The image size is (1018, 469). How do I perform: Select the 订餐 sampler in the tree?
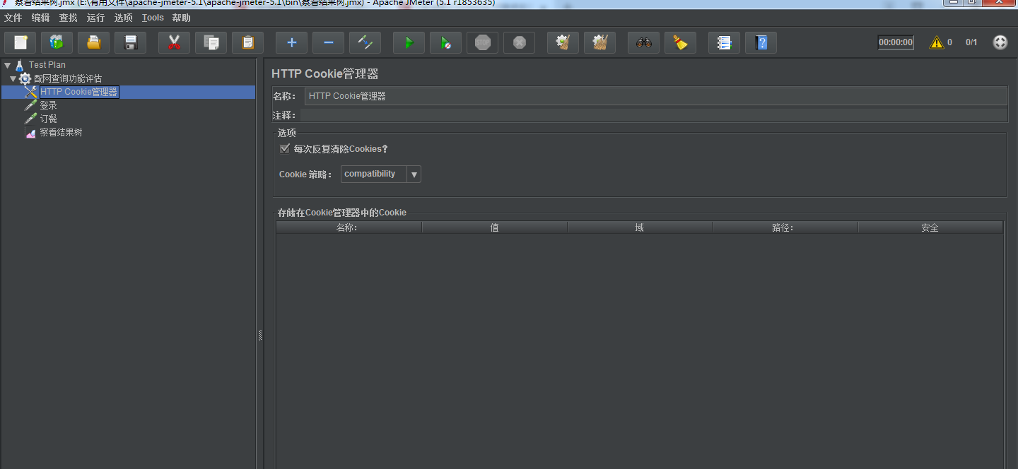tap(48, 119)
